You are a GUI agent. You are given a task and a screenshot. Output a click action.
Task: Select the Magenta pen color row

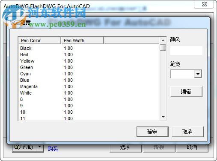coord(89,86)
